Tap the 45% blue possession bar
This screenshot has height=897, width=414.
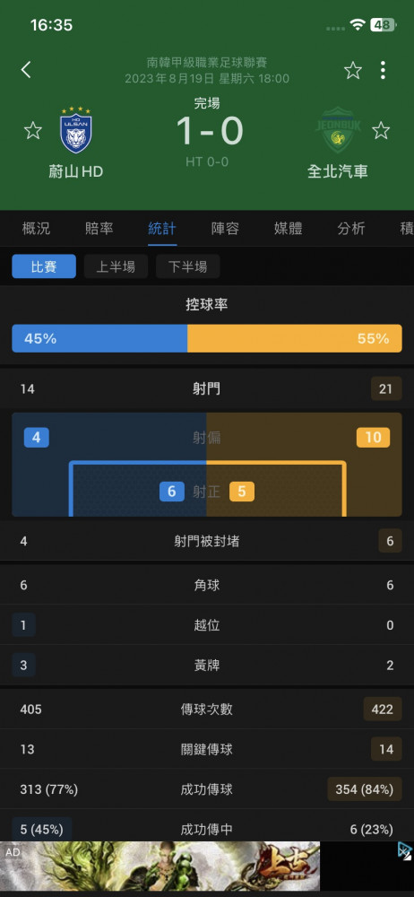pos(99,339)
